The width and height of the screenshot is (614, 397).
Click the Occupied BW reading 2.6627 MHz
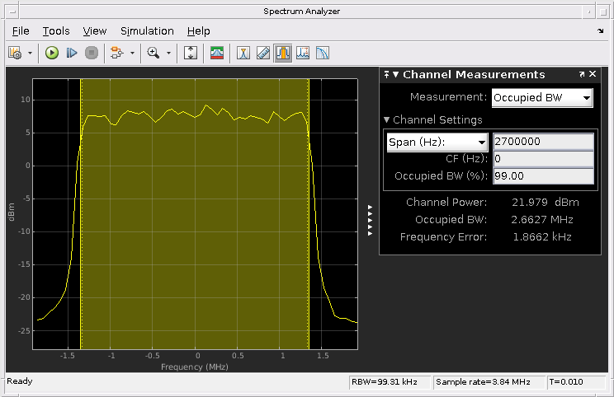pos(542,220)
